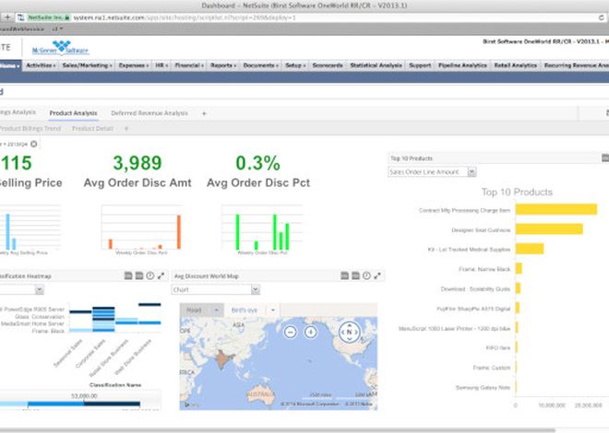Open the Product Billings Trend sub-tab
The image size is (609, 433).
tap(30, 128)
